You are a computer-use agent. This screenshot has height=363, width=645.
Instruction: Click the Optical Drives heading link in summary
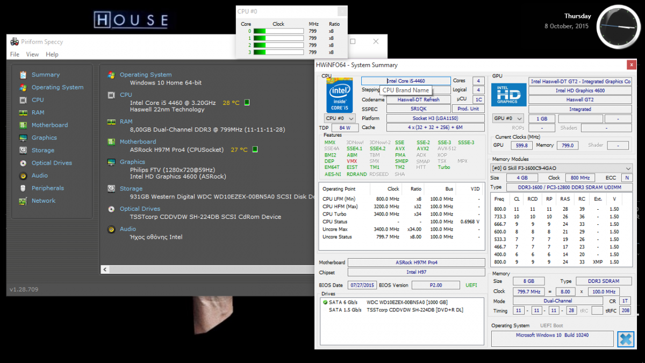[x=140, y=209]
